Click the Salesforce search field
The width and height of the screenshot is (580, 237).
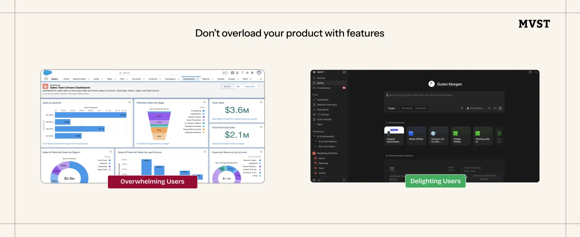[x=148, y=73]
